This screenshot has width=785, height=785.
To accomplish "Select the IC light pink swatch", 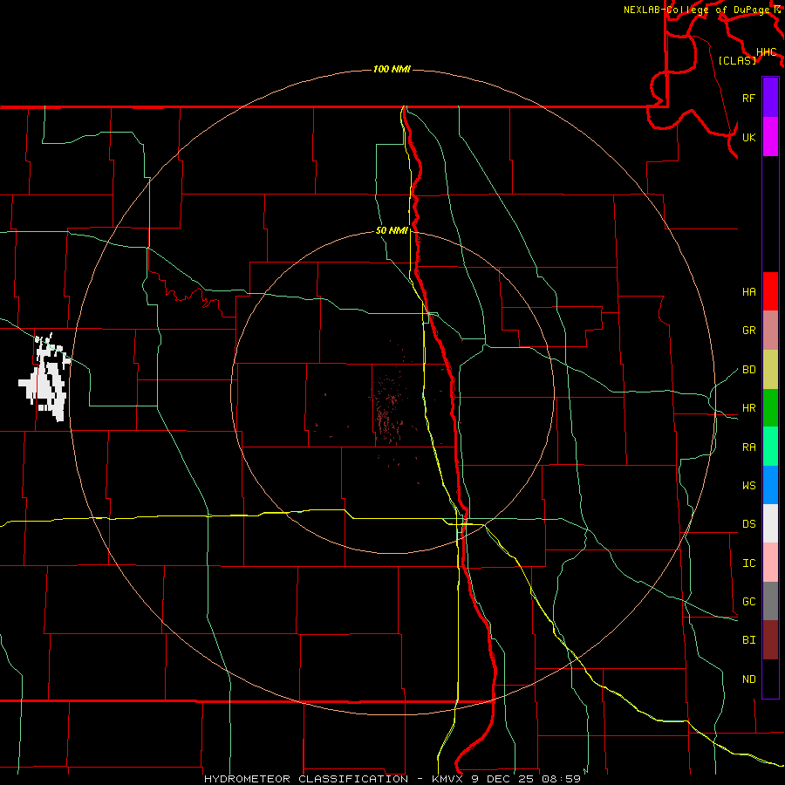I will [x=770, y=563].
